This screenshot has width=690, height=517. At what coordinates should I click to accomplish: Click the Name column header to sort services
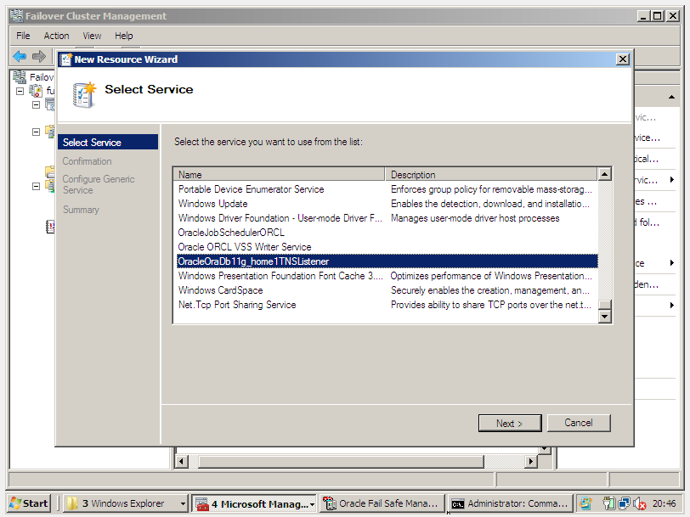point(279,174)
